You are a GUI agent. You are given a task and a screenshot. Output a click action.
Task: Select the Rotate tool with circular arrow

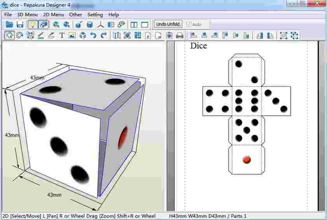[x=20, y=35]
